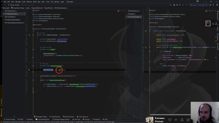Click the Version Control toolbar button

tap(14, 5)
